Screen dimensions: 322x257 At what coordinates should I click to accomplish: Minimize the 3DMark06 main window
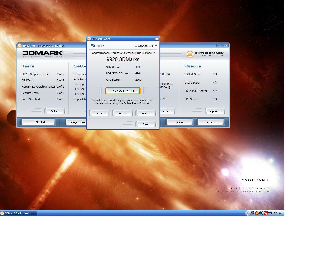[x=218, y=46]
